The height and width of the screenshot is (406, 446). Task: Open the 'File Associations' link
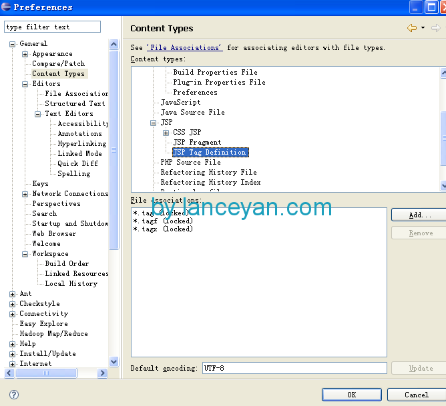(x=184, y=47)
